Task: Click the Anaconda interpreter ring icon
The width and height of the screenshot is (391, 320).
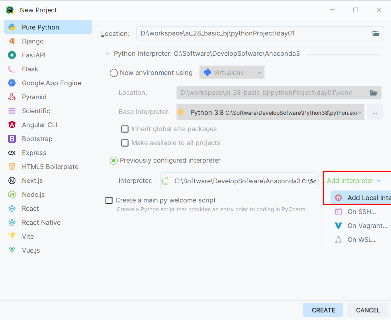Action: 165,181
